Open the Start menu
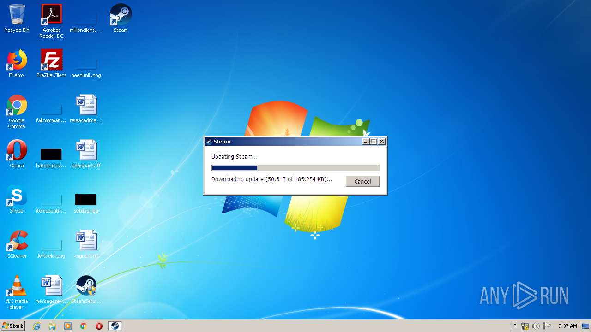 tap(13, 326)
